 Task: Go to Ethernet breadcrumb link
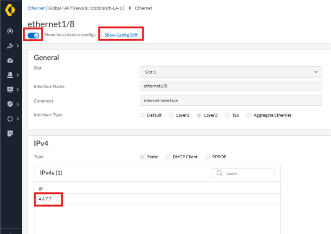click(36, 8)
